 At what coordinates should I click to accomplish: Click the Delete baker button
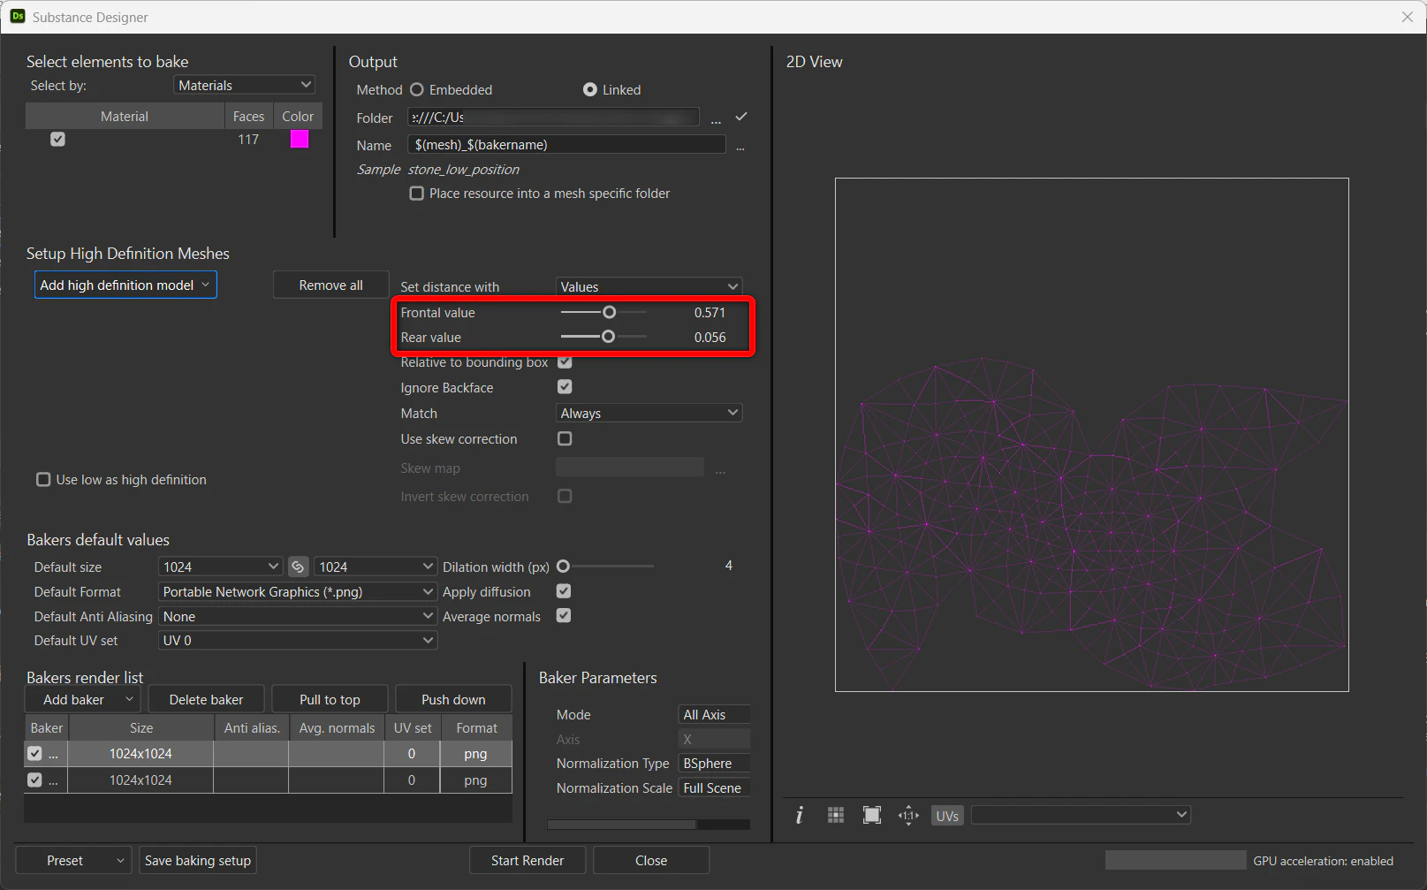(207, 699)
